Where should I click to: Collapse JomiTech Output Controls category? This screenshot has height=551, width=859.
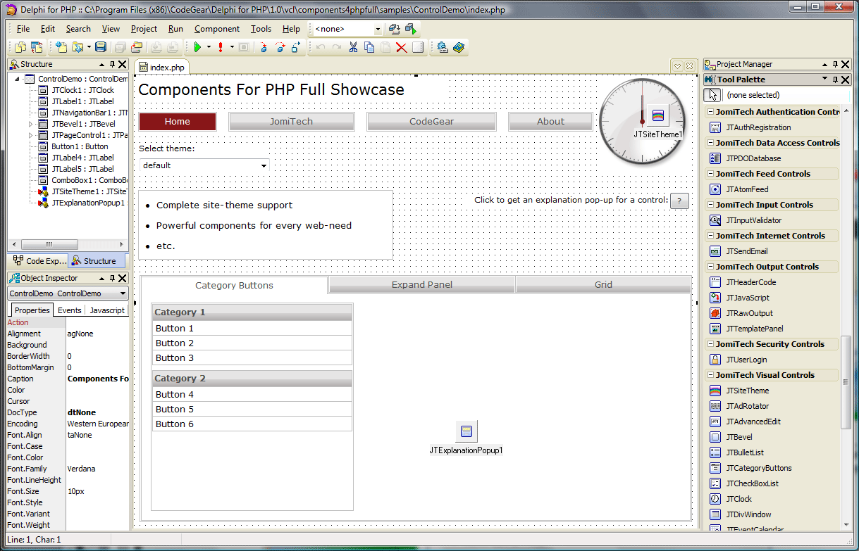(710, 267)
